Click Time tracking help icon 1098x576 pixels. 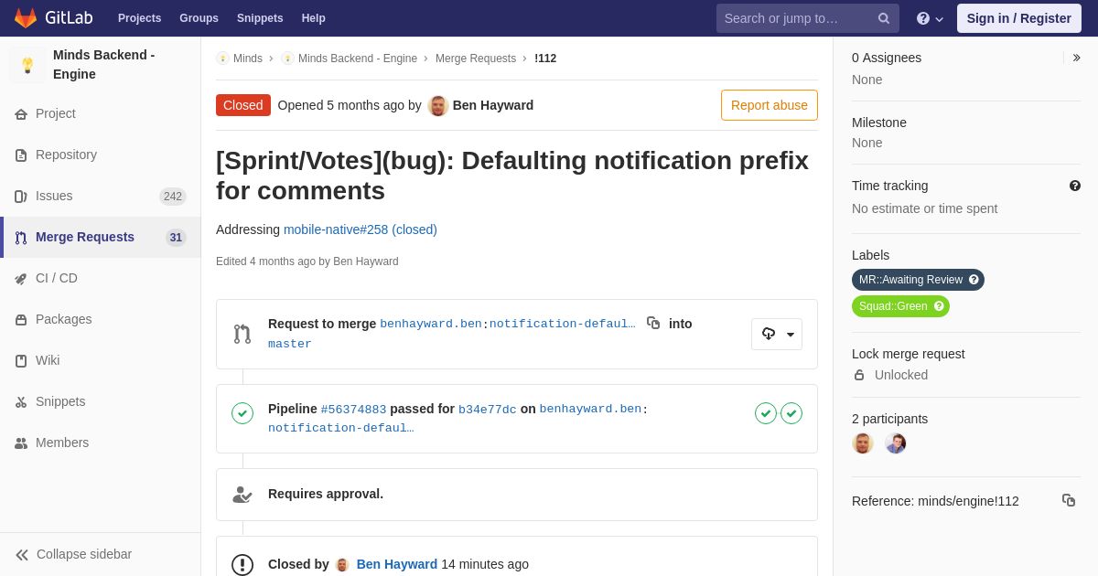click(1075, 186)
